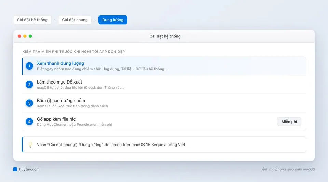
Task: Click subtitle "macOS tự gợi ý: đưa file lên iCloud"
Action: coord(81,88)
